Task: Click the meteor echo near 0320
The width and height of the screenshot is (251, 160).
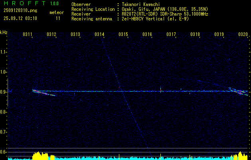Action: point(238,92)
